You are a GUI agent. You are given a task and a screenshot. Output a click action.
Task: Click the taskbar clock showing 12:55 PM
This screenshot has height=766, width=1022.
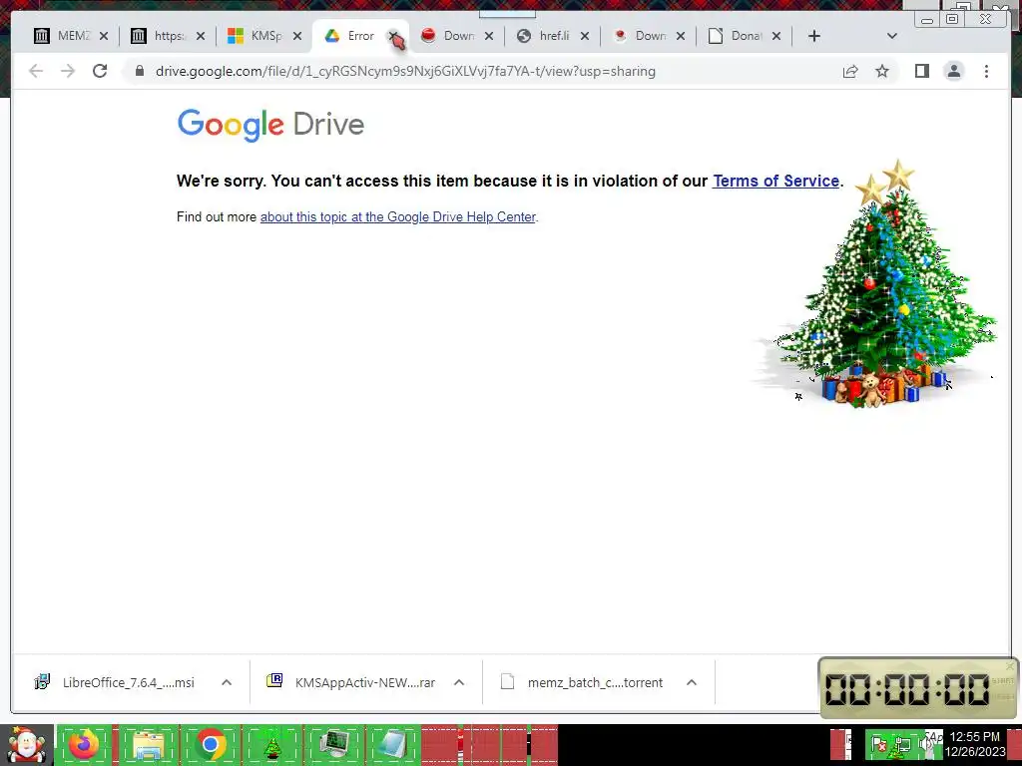point(974,744)
